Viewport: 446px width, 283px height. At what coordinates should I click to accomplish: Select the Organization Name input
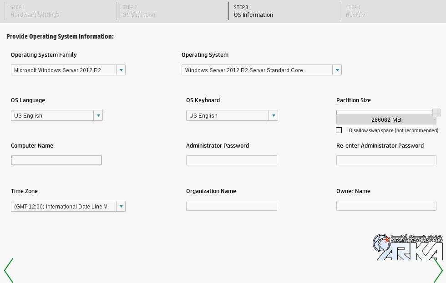click(x=231, y=206)
